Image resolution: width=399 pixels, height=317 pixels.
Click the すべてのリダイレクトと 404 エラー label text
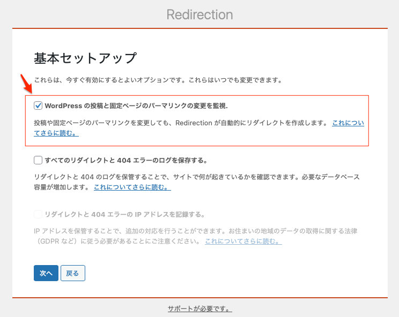tap(125, 160)
